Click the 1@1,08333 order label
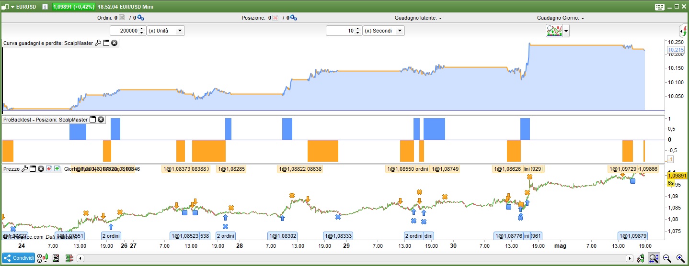Image resolution: width=689 pixels, height=266 pixels. tap(338, 236)
